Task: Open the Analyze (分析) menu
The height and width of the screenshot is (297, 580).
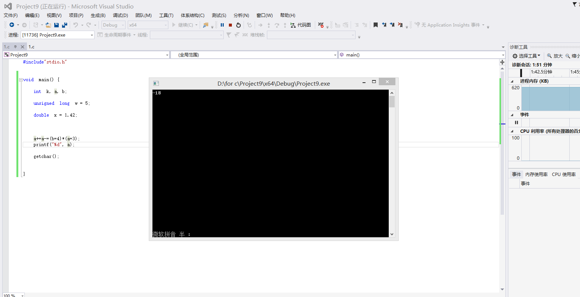Action: [x=241, y=15]
